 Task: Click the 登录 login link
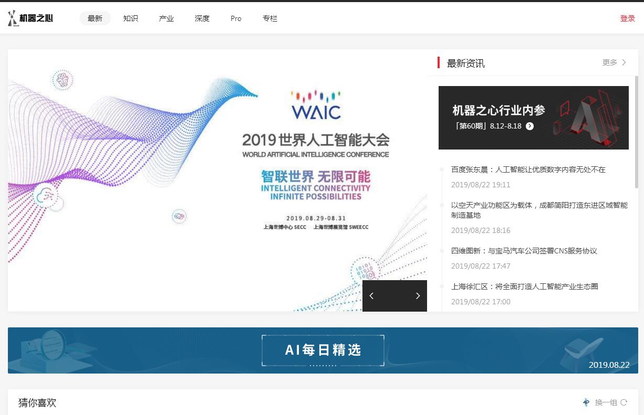click(627, 18)
